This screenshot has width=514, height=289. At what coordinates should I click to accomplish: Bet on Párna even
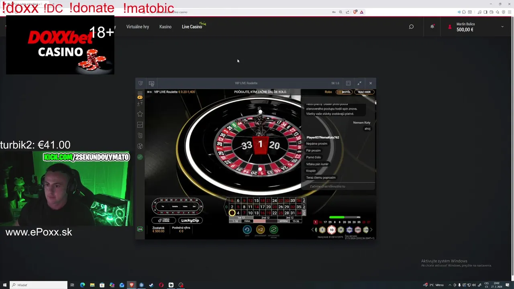247,221
